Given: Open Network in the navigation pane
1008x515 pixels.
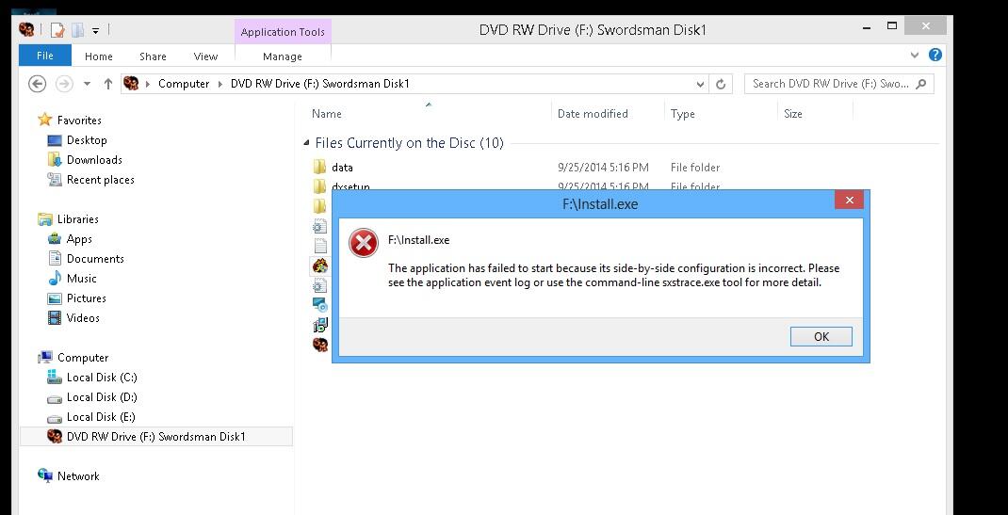Looking at the screenshot, I should (x=78, y=476).
